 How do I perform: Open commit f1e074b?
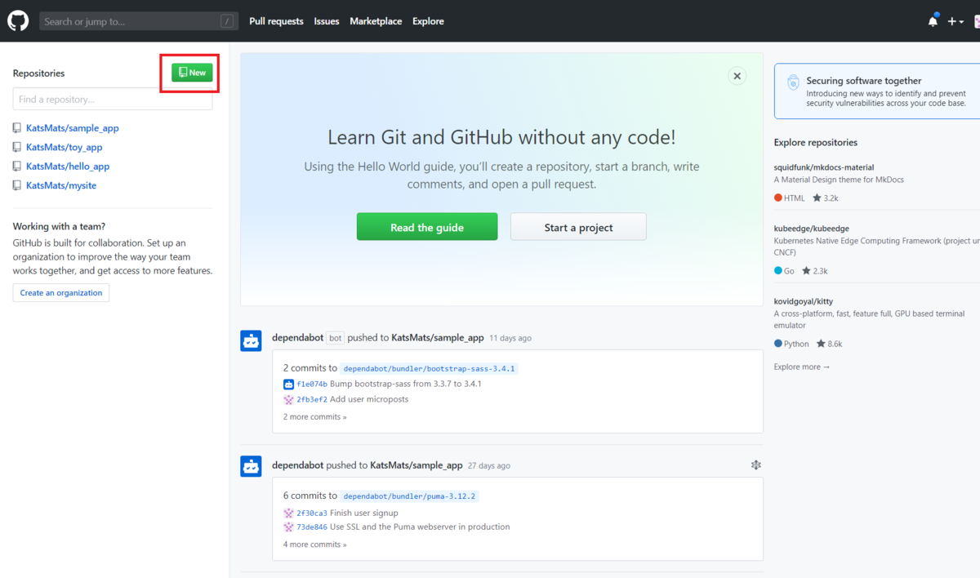[312, 384]
